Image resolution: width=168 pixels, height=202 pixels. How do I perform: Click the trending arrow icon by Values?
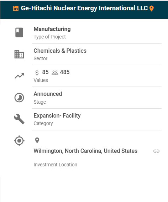(19, 76)
